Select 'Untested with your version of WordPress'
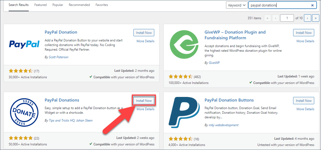321x150 pixels. (x=286, y=145)
